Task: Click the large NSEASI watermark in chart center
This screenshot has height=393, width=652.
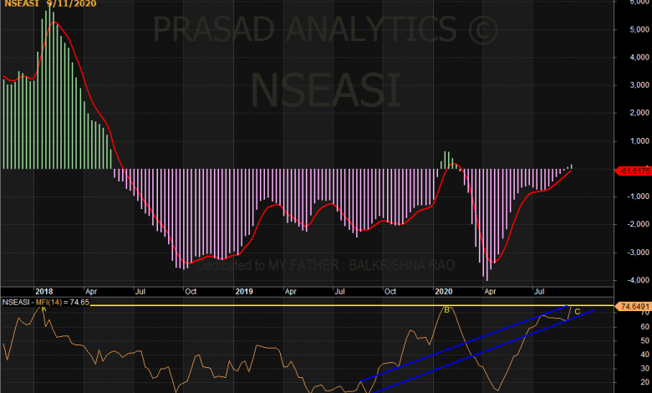Action: pyautogui.click(x=324, y=88)
